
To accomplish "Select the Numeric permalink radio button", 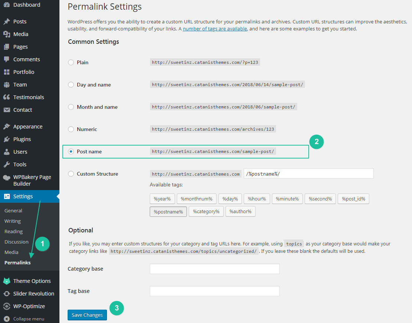I will 71,129.
